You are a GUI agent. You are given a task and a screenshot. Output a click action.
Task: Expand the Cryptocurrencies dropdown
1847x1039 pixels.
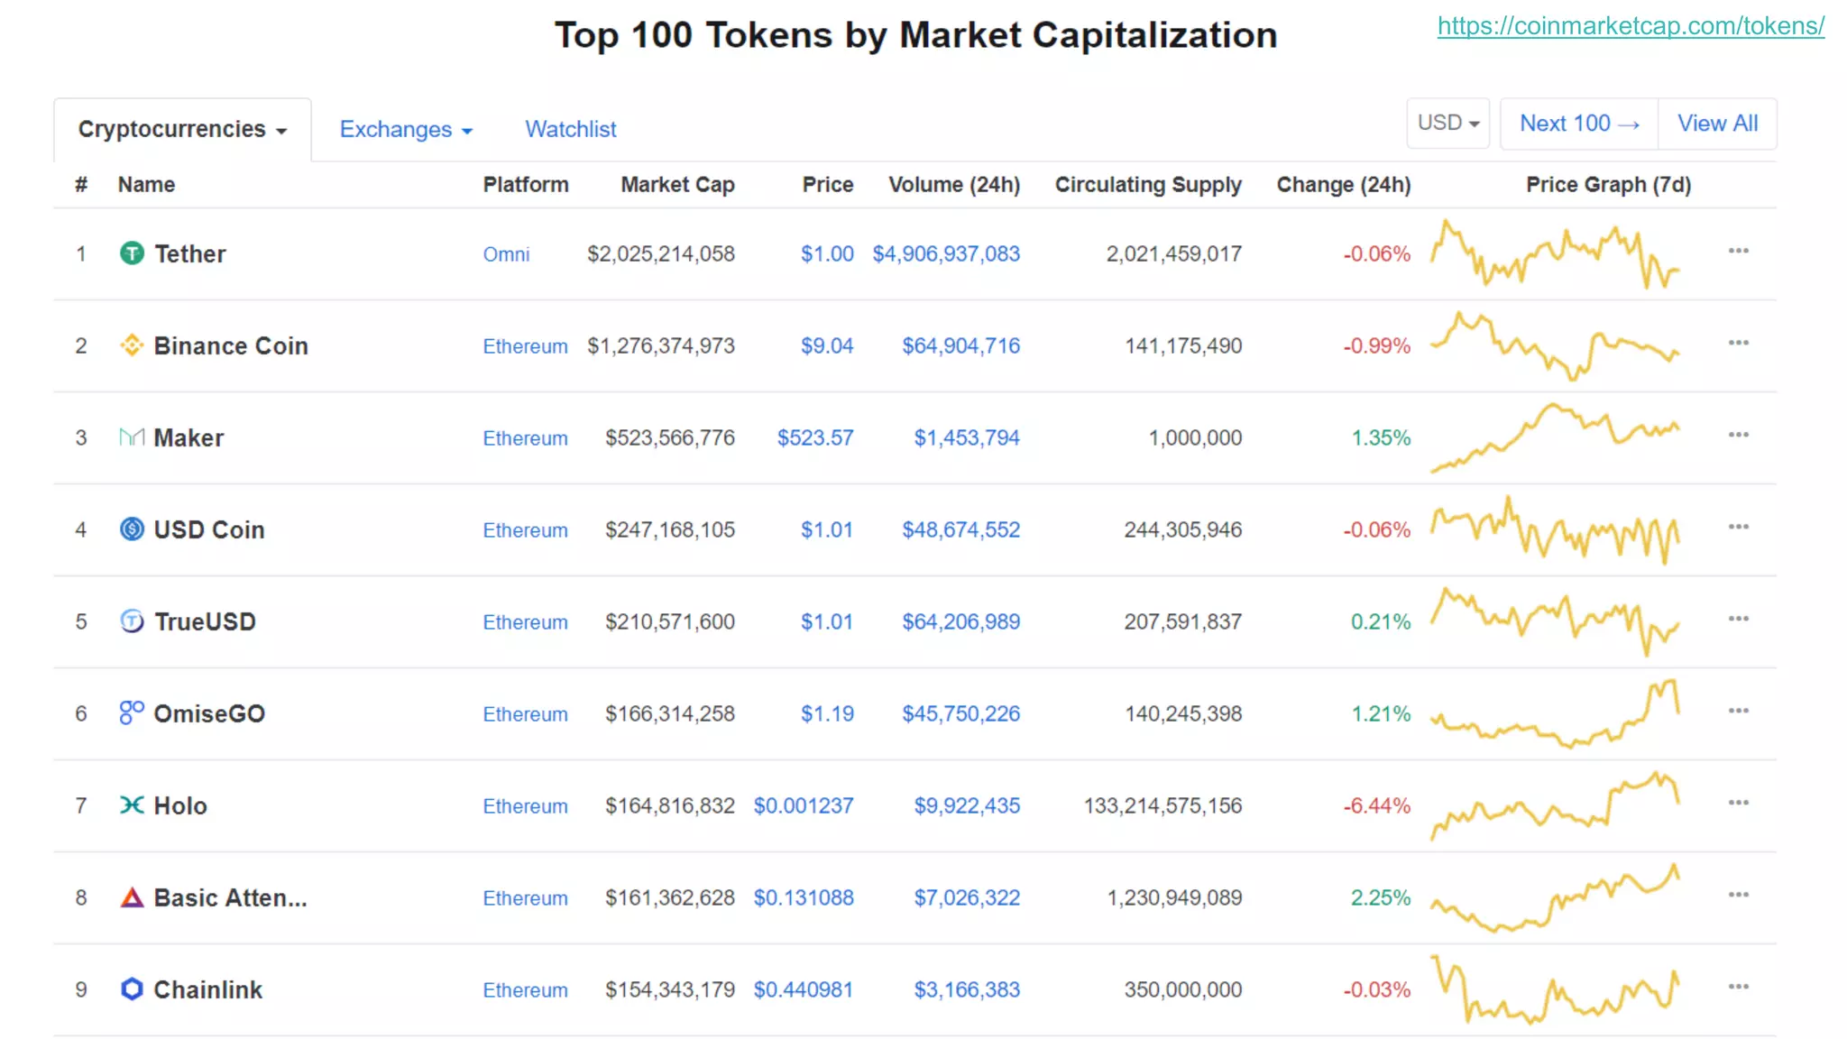click(x=182, y=130)
